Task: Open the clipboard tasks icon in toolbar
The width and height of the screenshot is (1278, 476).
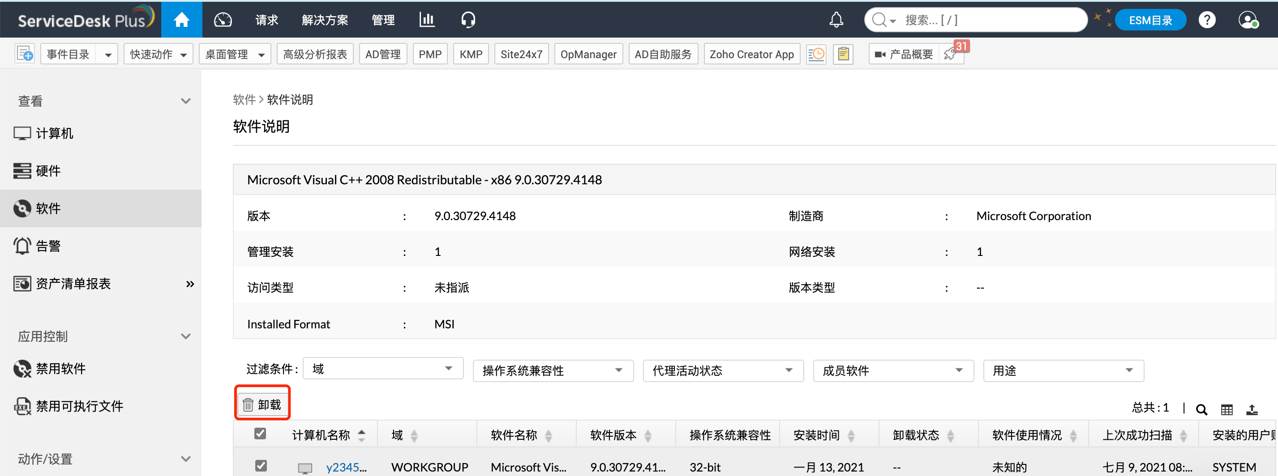Action: [843, 54]
